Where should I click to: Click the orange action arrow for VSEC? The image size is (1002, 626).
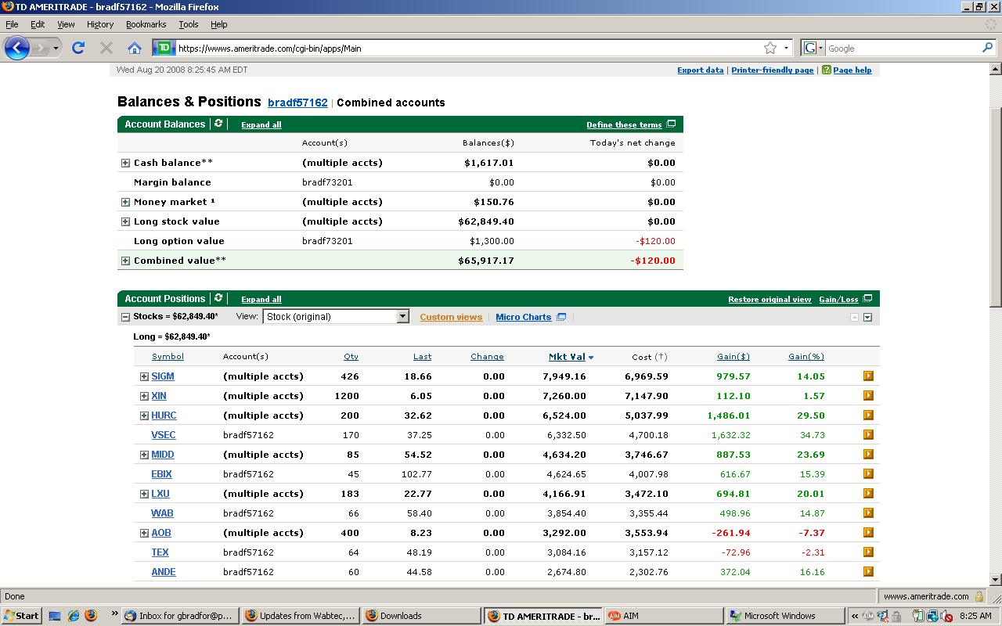pyautogui.click(x=868, y=435)
